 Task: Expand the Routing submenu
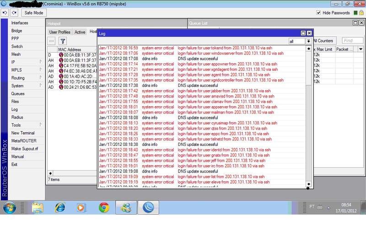coord(26,78)
